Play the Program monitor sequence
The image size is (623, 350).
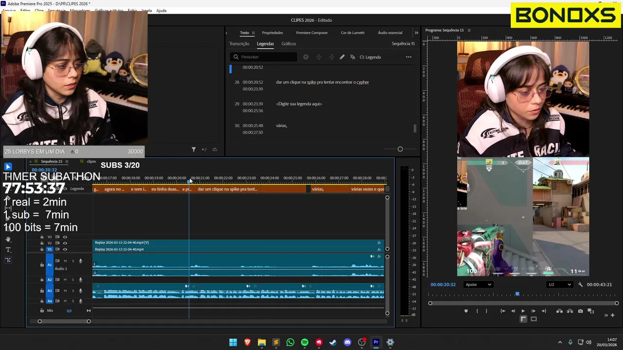tap(523, 311)
